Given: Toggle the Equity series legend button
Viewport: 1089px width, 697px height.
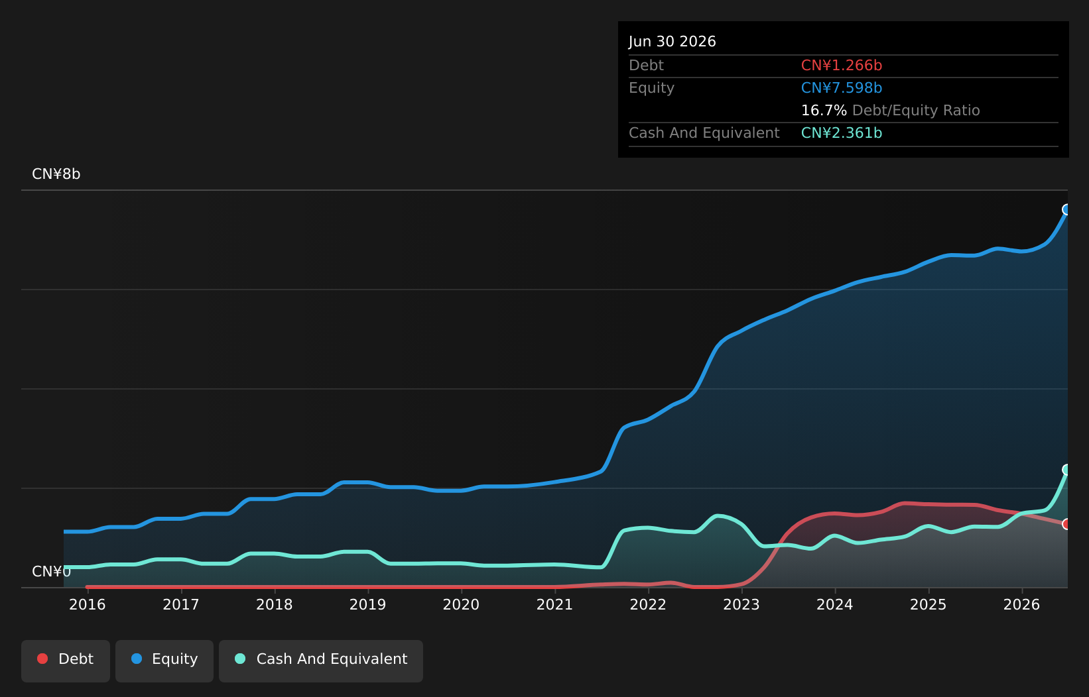Looking at the screenshot, I should (164, 661).
